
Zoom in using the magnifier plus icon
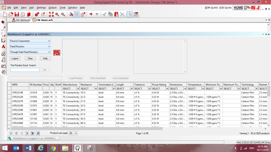pyautogui.click(x=57, y=14)
